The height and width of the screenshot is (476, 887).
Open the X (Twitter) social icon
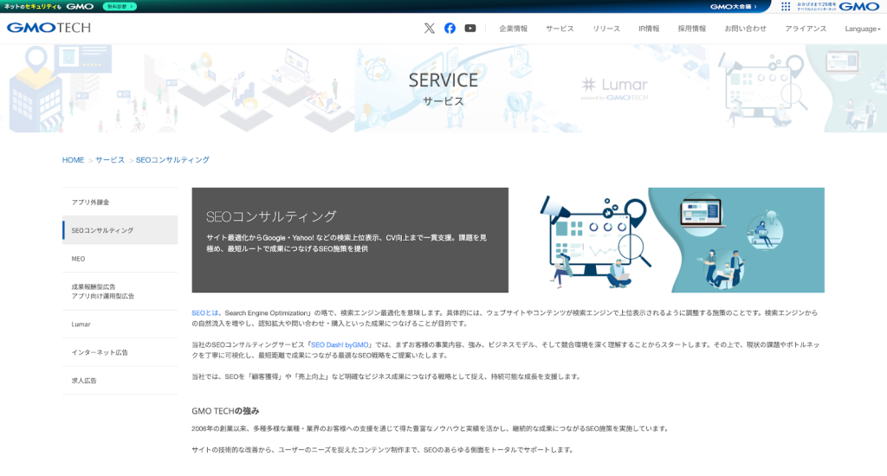(x=430, y=29)
